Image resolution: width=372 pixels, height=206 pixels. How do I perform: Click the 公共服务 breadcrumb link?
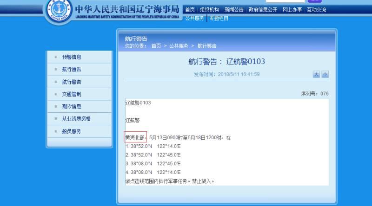click(x=179, y=46)
